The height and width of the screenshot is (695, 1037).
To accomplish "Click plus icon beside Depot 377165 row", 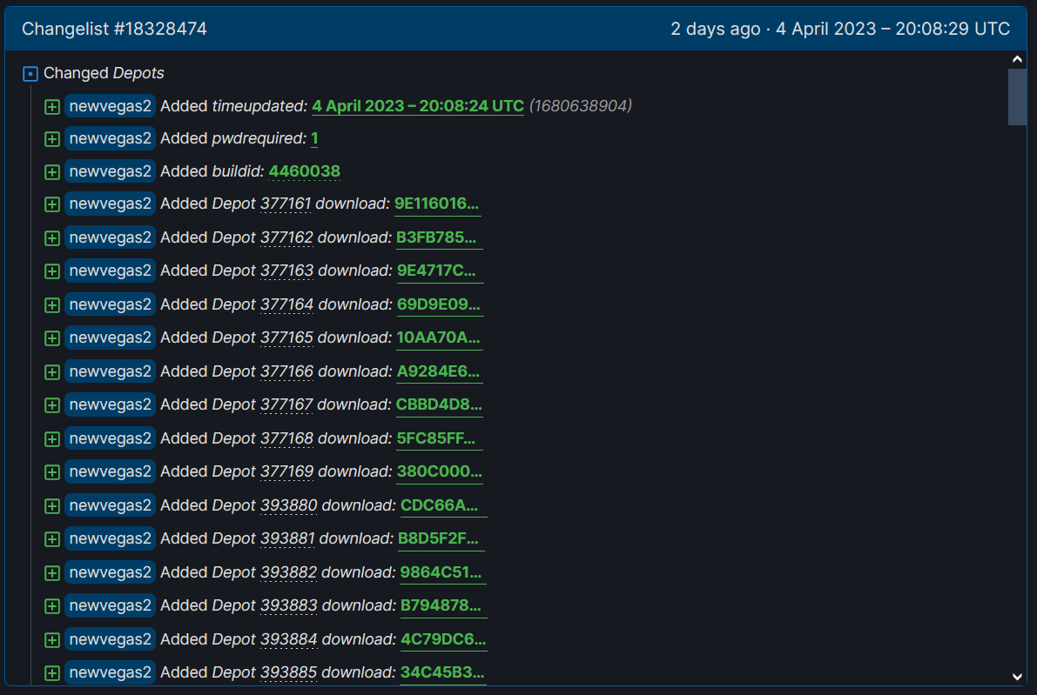I will pyautogui.click(x=52, y=337).
